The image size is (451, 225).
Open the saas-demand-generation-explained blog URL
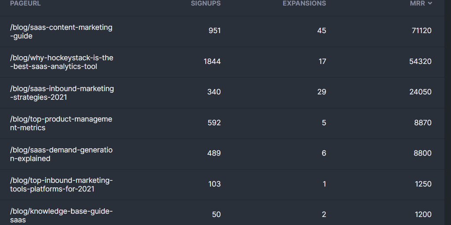(61, 154)
